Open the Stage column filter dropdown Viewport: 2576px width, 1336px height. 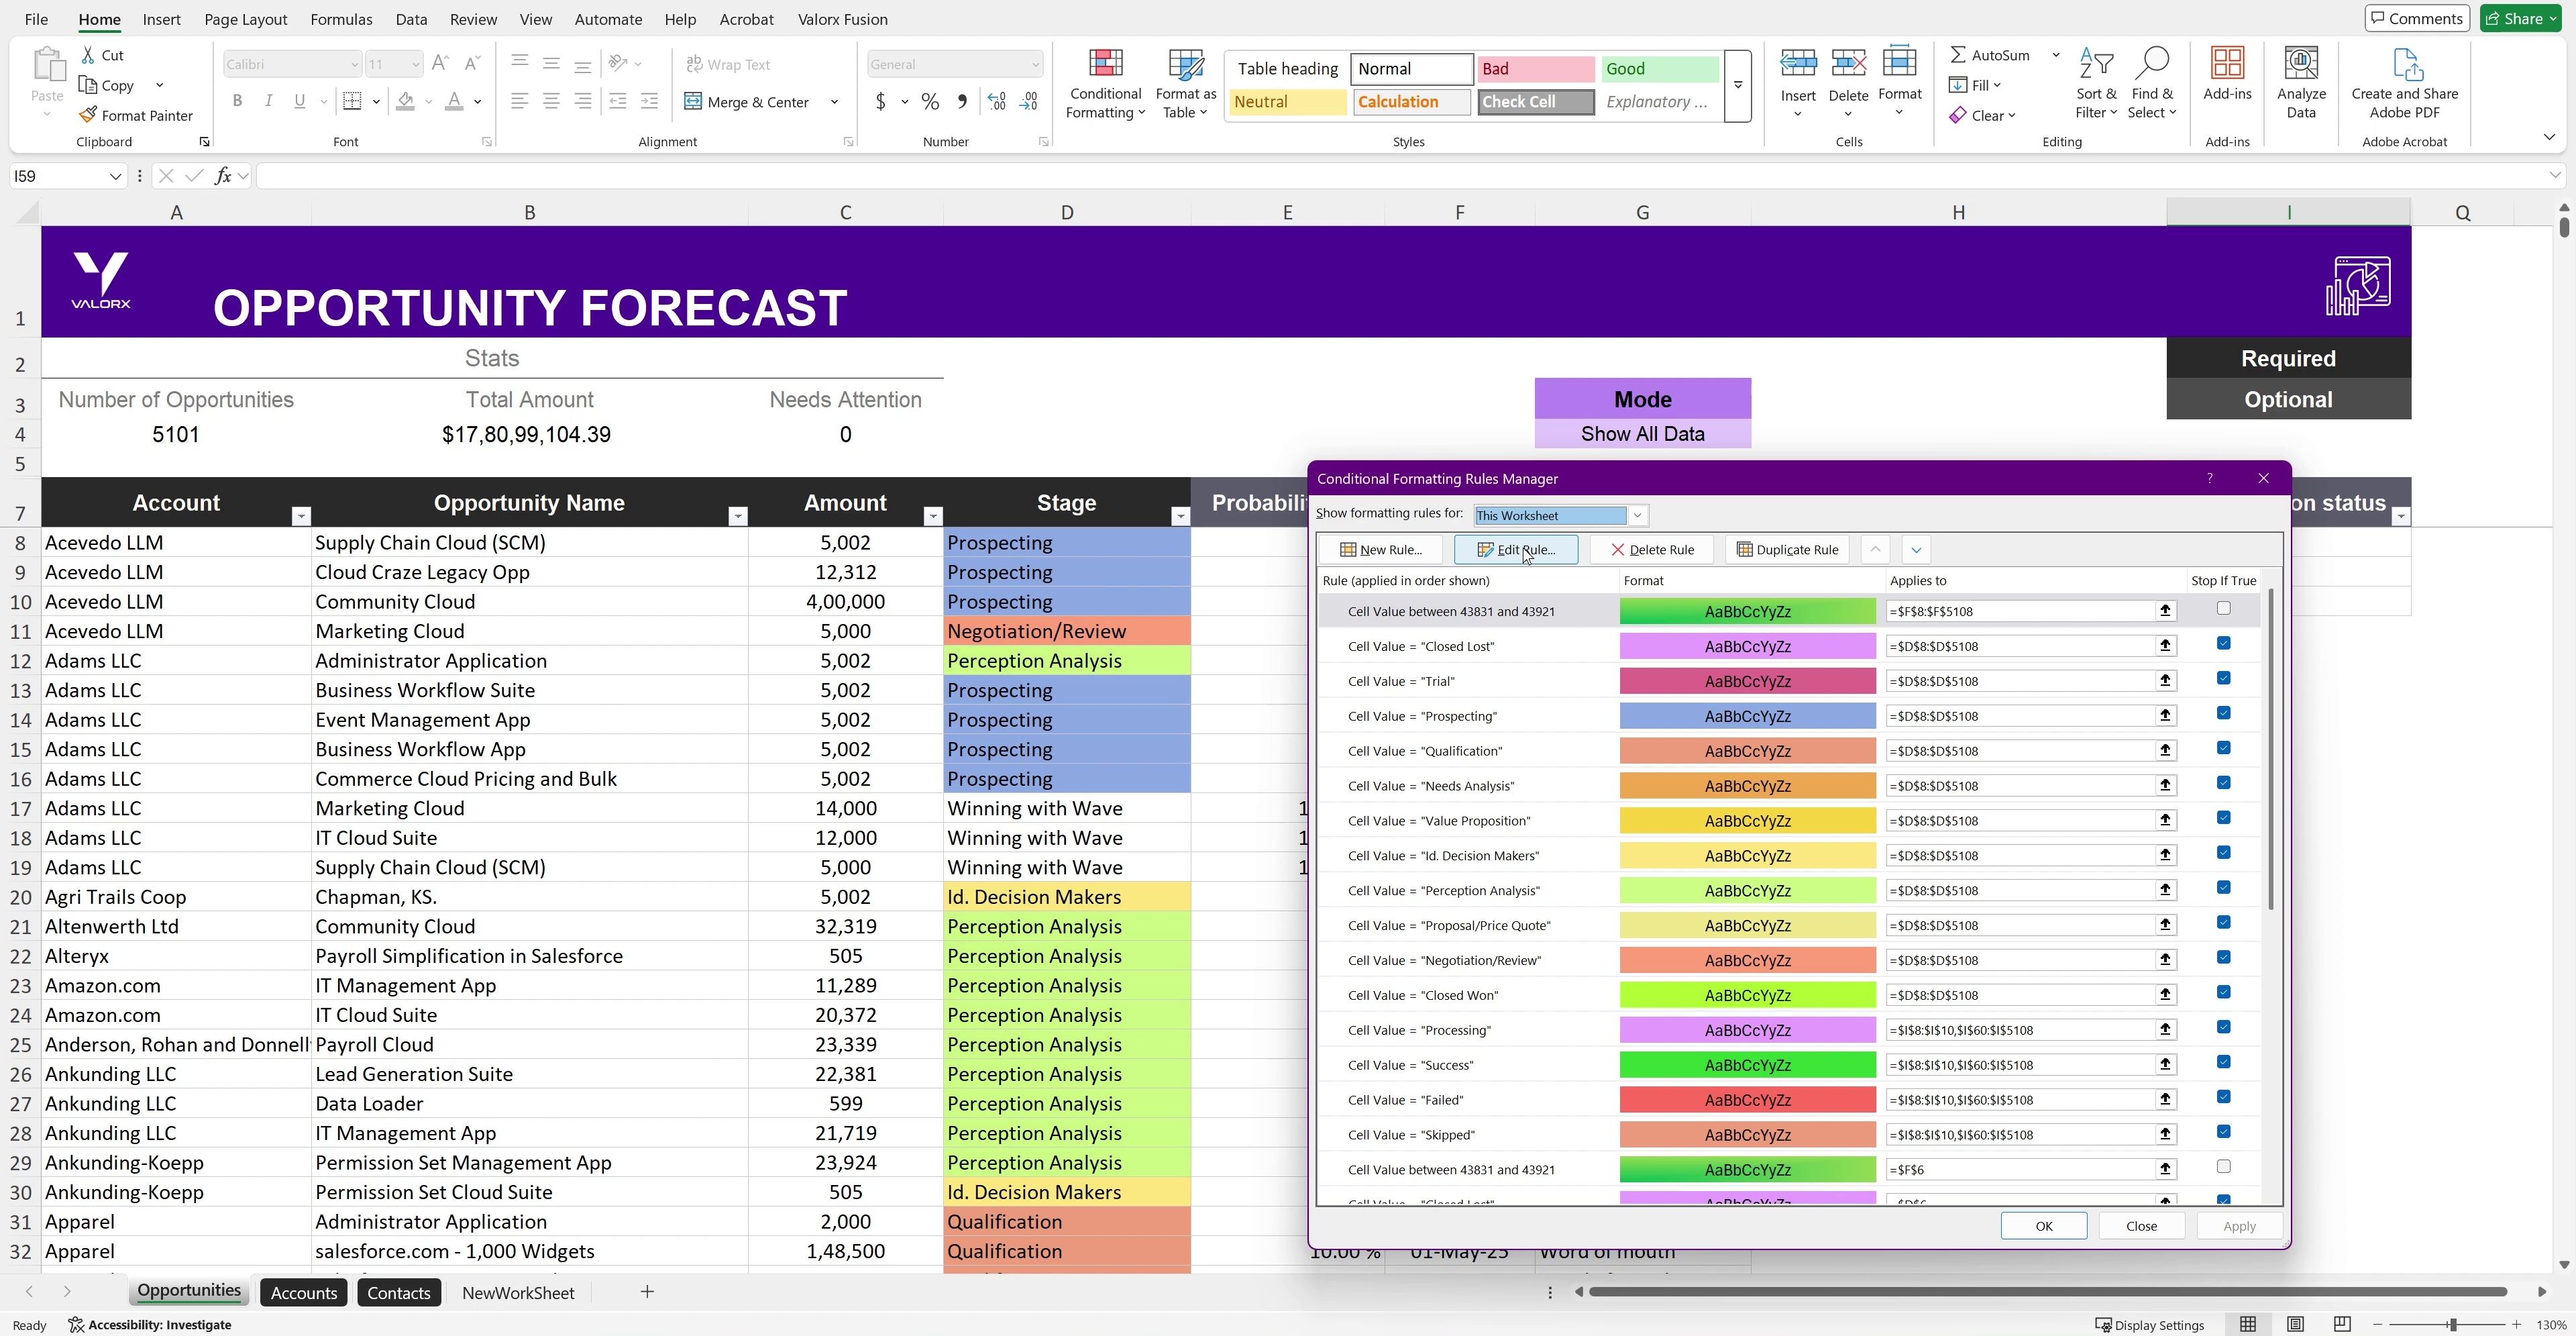(1180, 516)
